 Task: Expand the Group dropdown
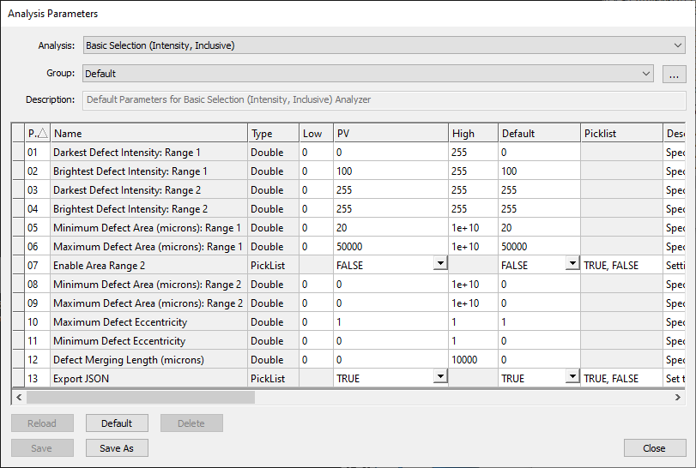tap(646, 74)
